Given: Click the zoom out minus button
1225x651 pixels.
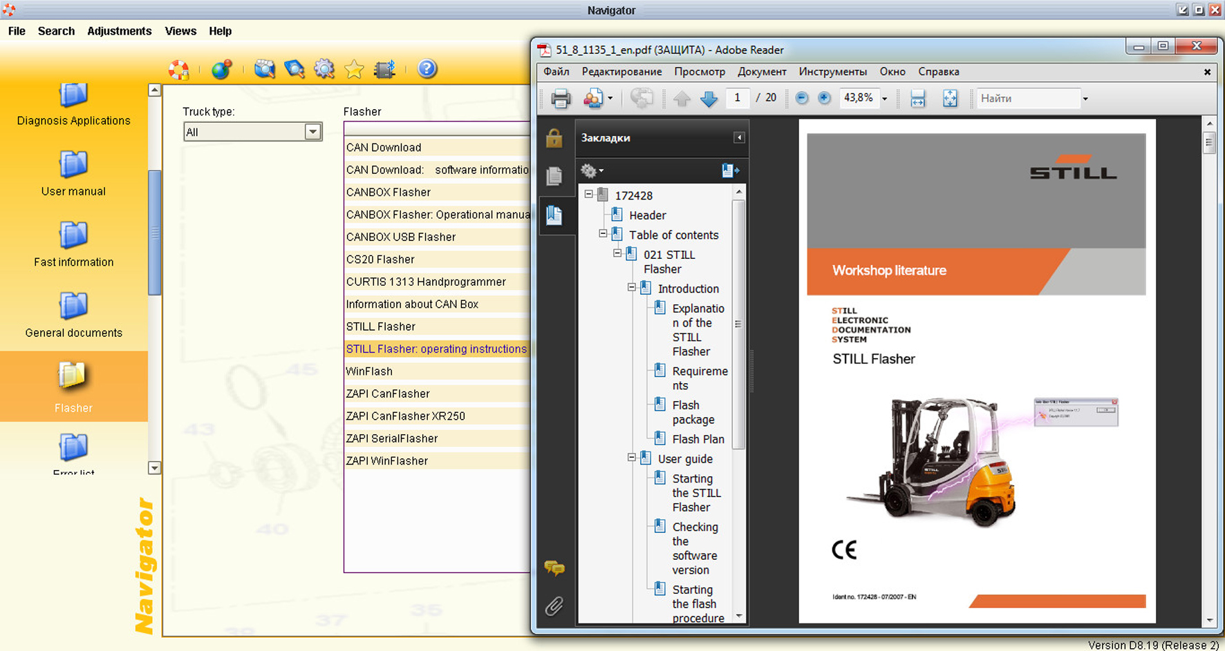Looking at the screenshot, I should [801, 98].
